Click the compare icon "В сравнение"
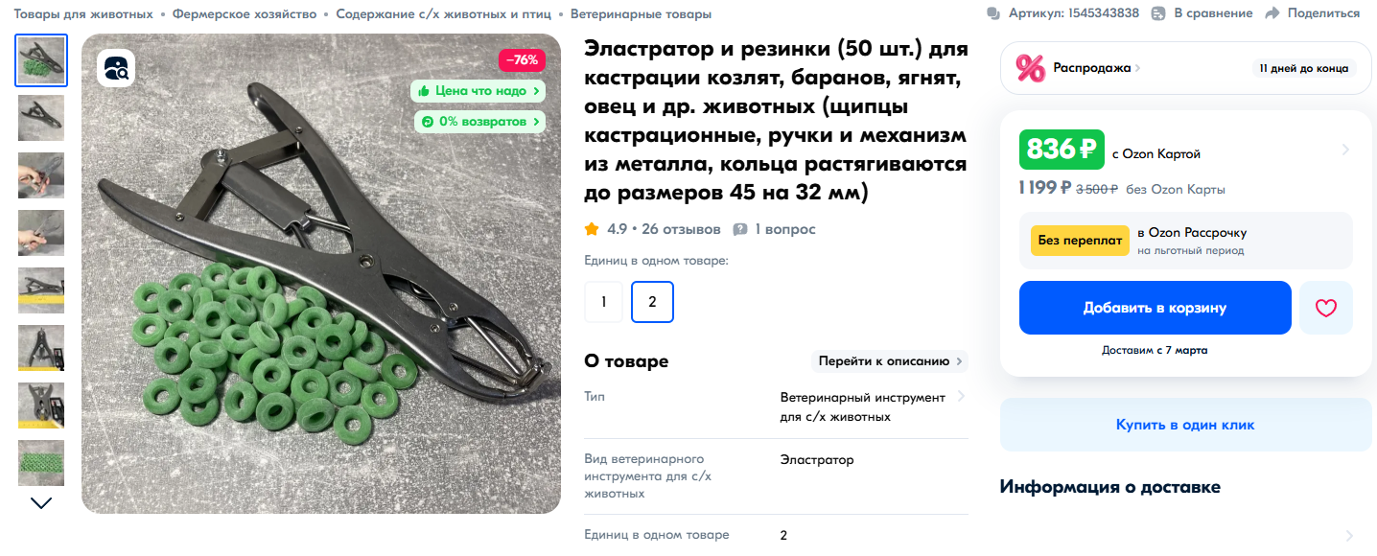The width and height of the screenshot is (1377, 556). click(x=1158, y=13)
